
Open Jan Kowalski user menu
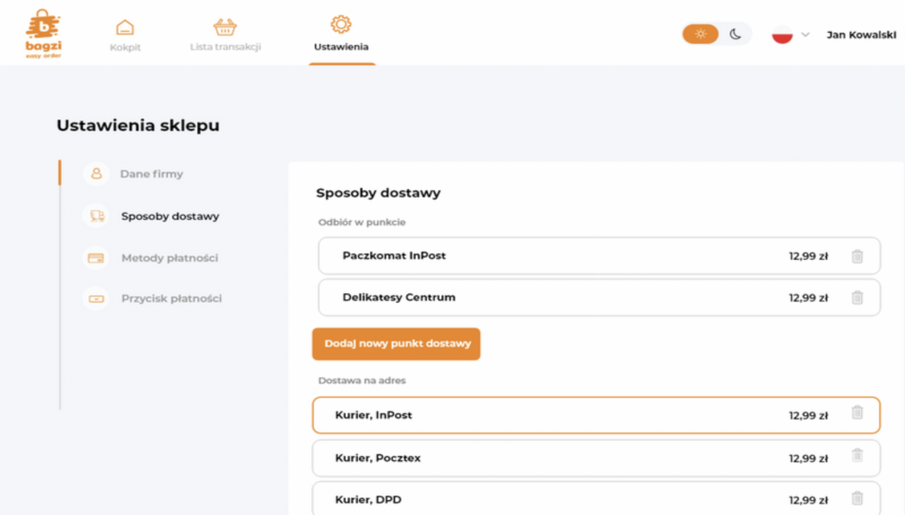click(861, 34)
